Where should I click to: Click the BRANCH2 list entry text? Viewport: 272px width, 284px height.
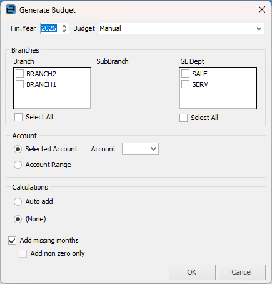[41, 74]
